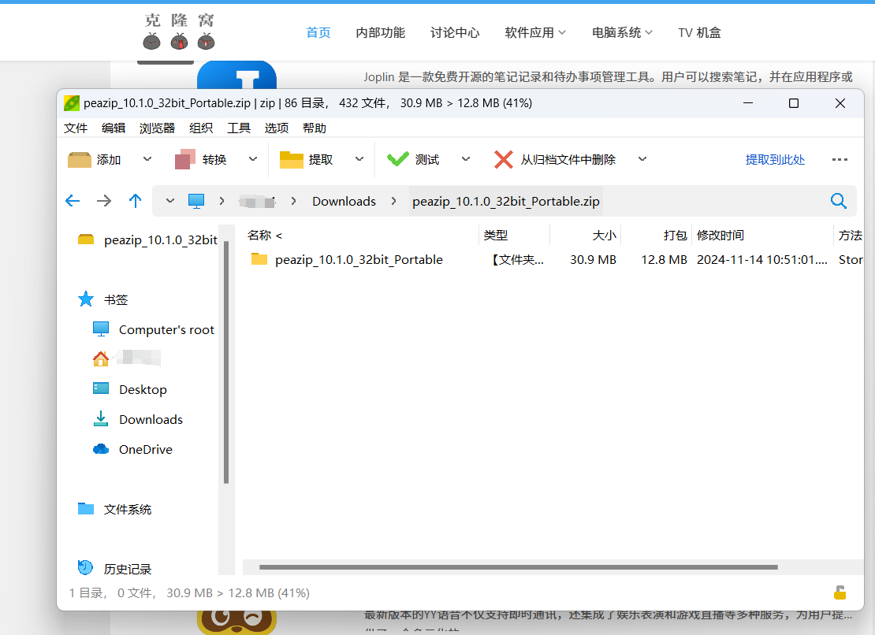Click the home folder house icon
This screenshot has height=635, width=875.
101,358
